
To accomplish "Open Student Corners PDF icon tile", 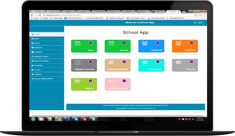I will point(78,62).
